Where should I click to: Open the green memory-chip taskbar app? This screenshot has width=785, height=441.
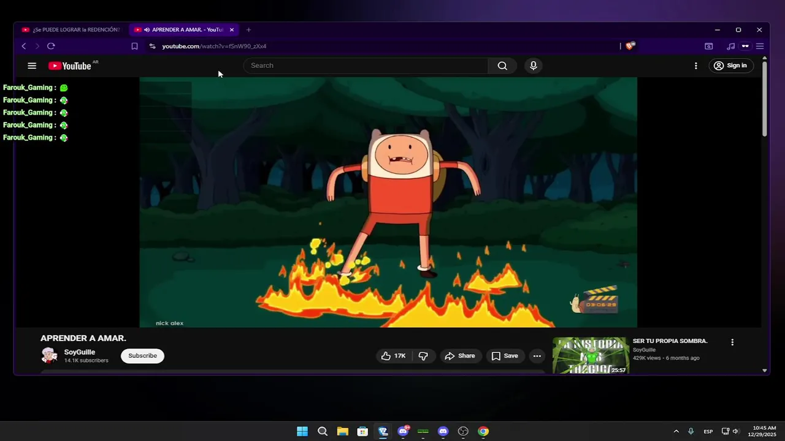point(423,431)
